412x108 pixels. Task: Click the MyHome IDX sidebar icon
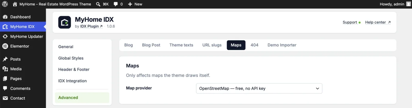pos(5,27)
